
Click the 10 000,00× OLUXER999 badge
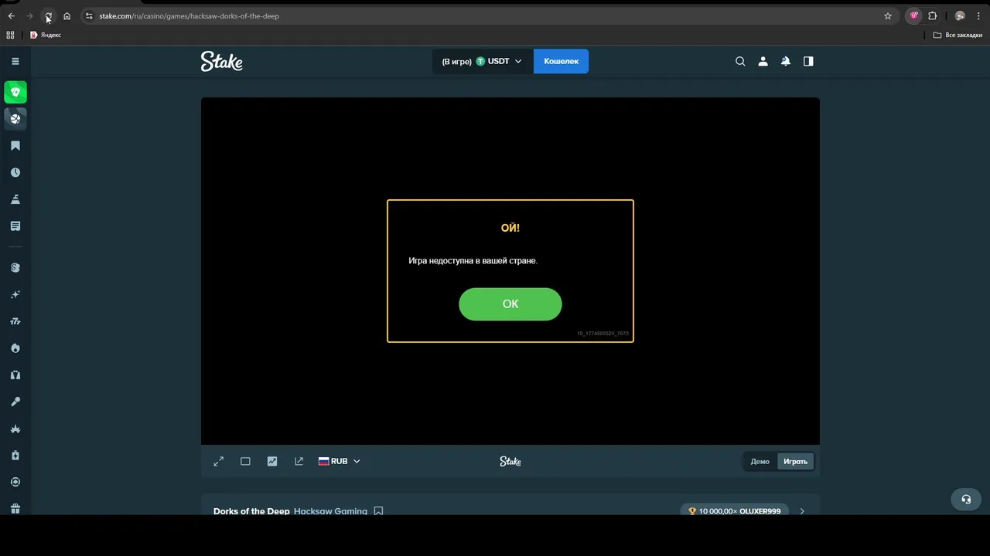735,511
